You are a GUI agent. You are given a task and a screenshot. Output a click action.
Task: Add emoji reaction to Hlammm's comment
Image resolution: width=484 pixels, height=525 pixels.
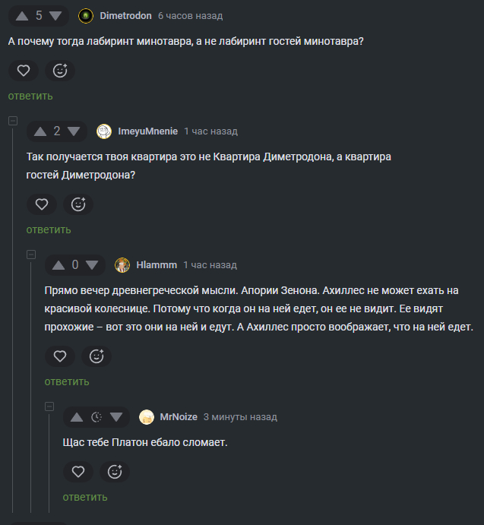point(96,356)
